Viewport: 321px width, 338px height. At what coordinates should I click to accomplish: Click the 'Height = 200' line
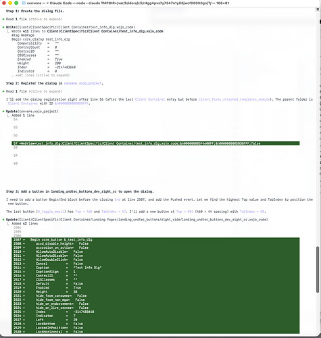click(39, 64)
